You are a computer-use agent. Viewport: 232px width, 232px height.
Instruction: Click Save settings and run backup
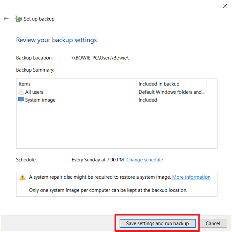click(157, 223)
